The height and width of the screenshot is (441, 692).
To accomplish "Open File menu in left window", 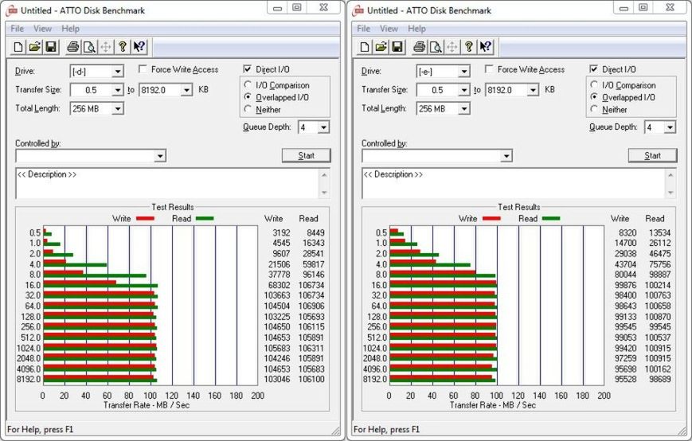I will pyautogui.click(x=18, y=29).
